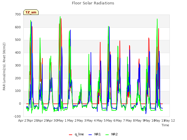The width and height of the screenshot is (187, 140).
Task: Click the Apr 27 x-axis tick label
Action: [23, 120]
